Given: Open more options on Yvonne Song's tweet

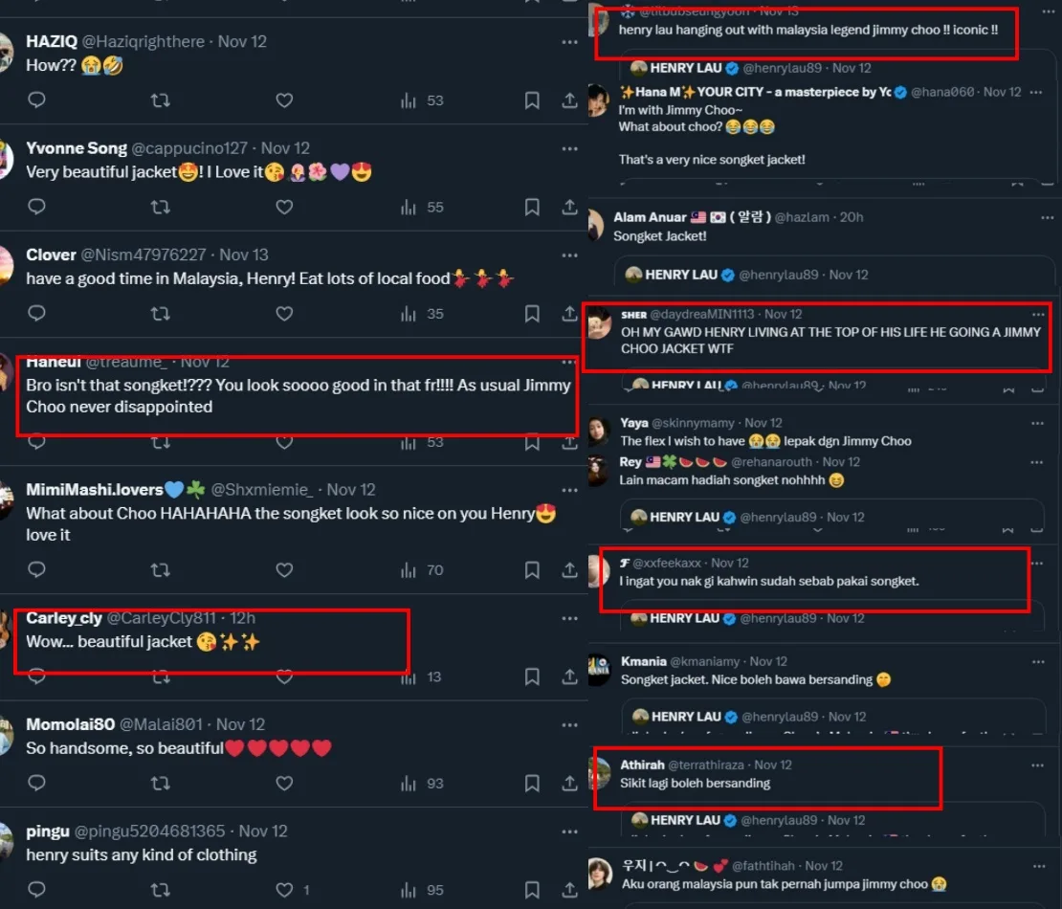Looking at the screenshot, I should (x=569, y=148).
